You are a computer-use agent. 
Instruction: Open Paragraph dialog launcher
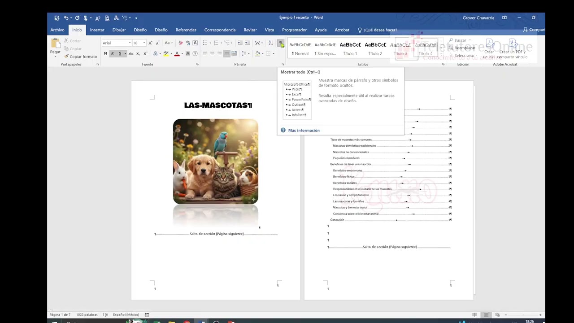[x=283, y=65]
